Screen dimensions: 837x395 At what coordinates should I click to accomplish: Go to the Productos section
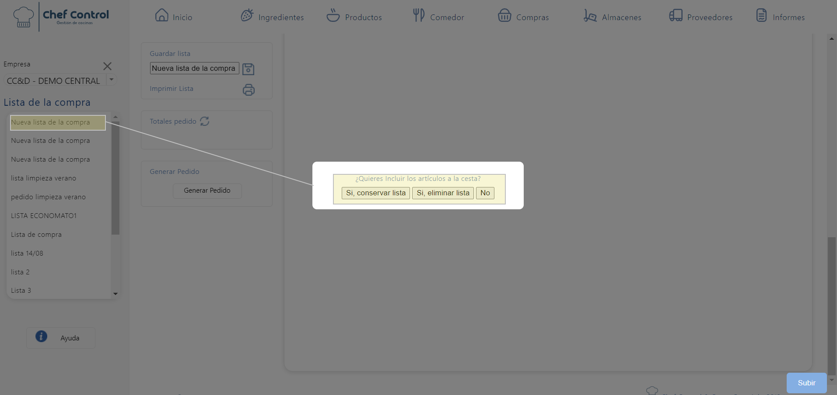(354, 17)
